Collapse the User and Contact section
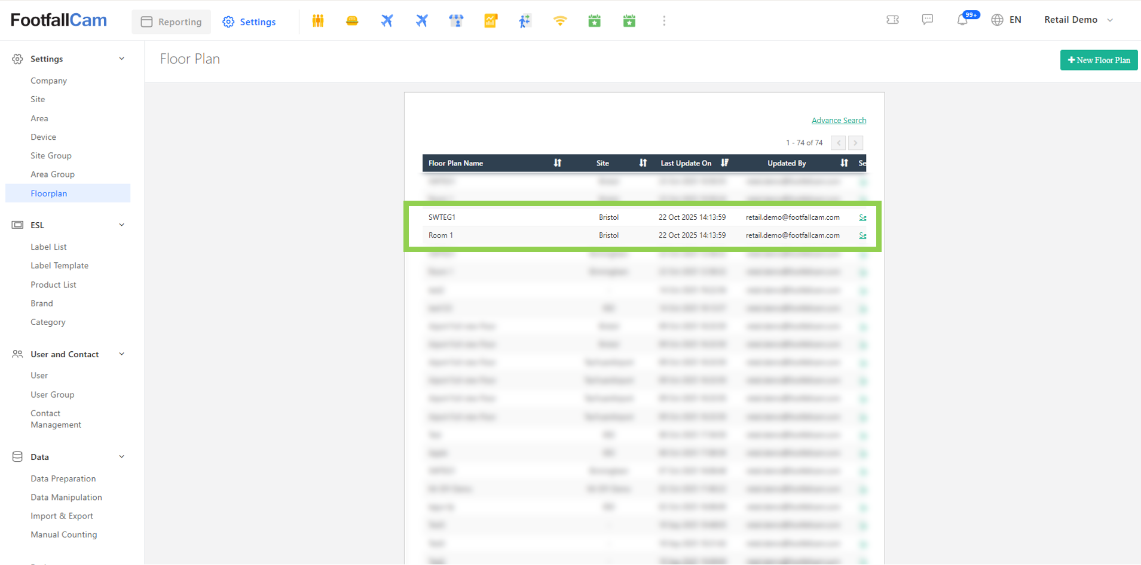The height and width of the screenshot is (565, 1141). click(x=121, y=354)
